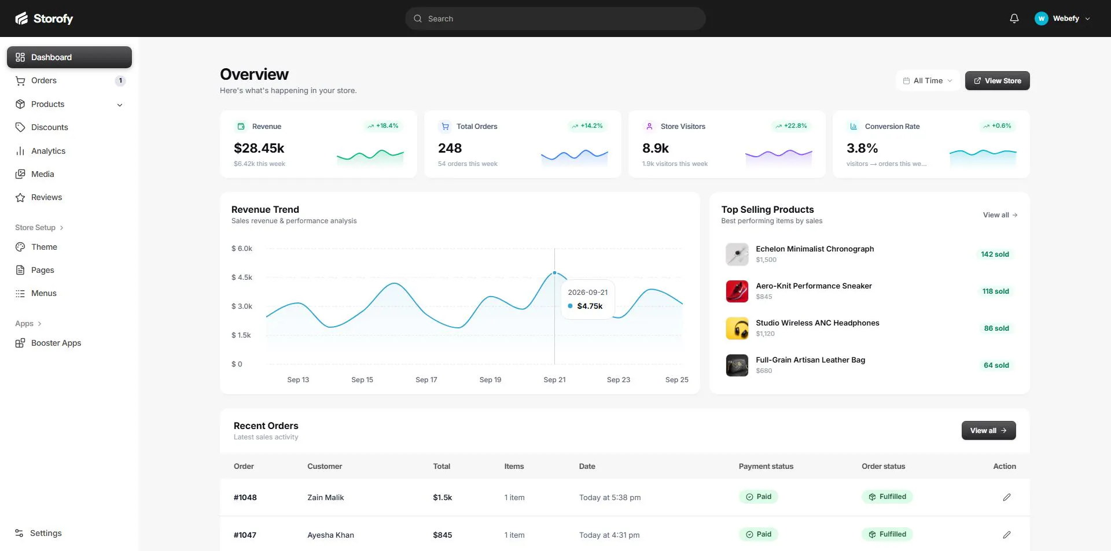Click the 142 sold badge
Viewport: 1111px width, 551px height.
point(995,254)
